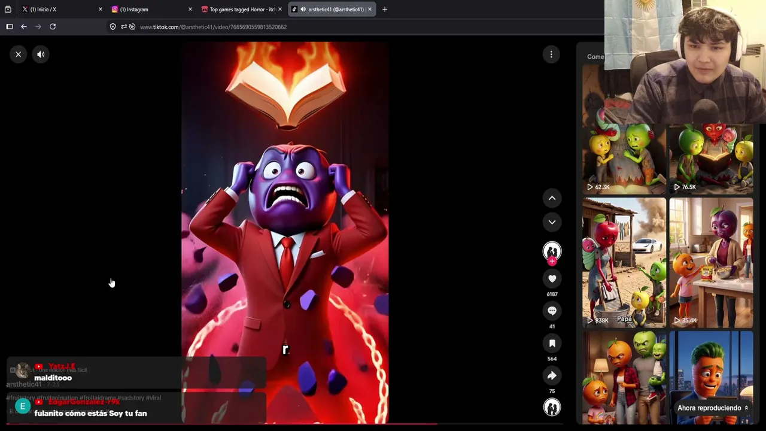Open the arsthetic41 username under the video
This screenshot has height=431, width=766.
pyautogui.click(x=24, y=384)
